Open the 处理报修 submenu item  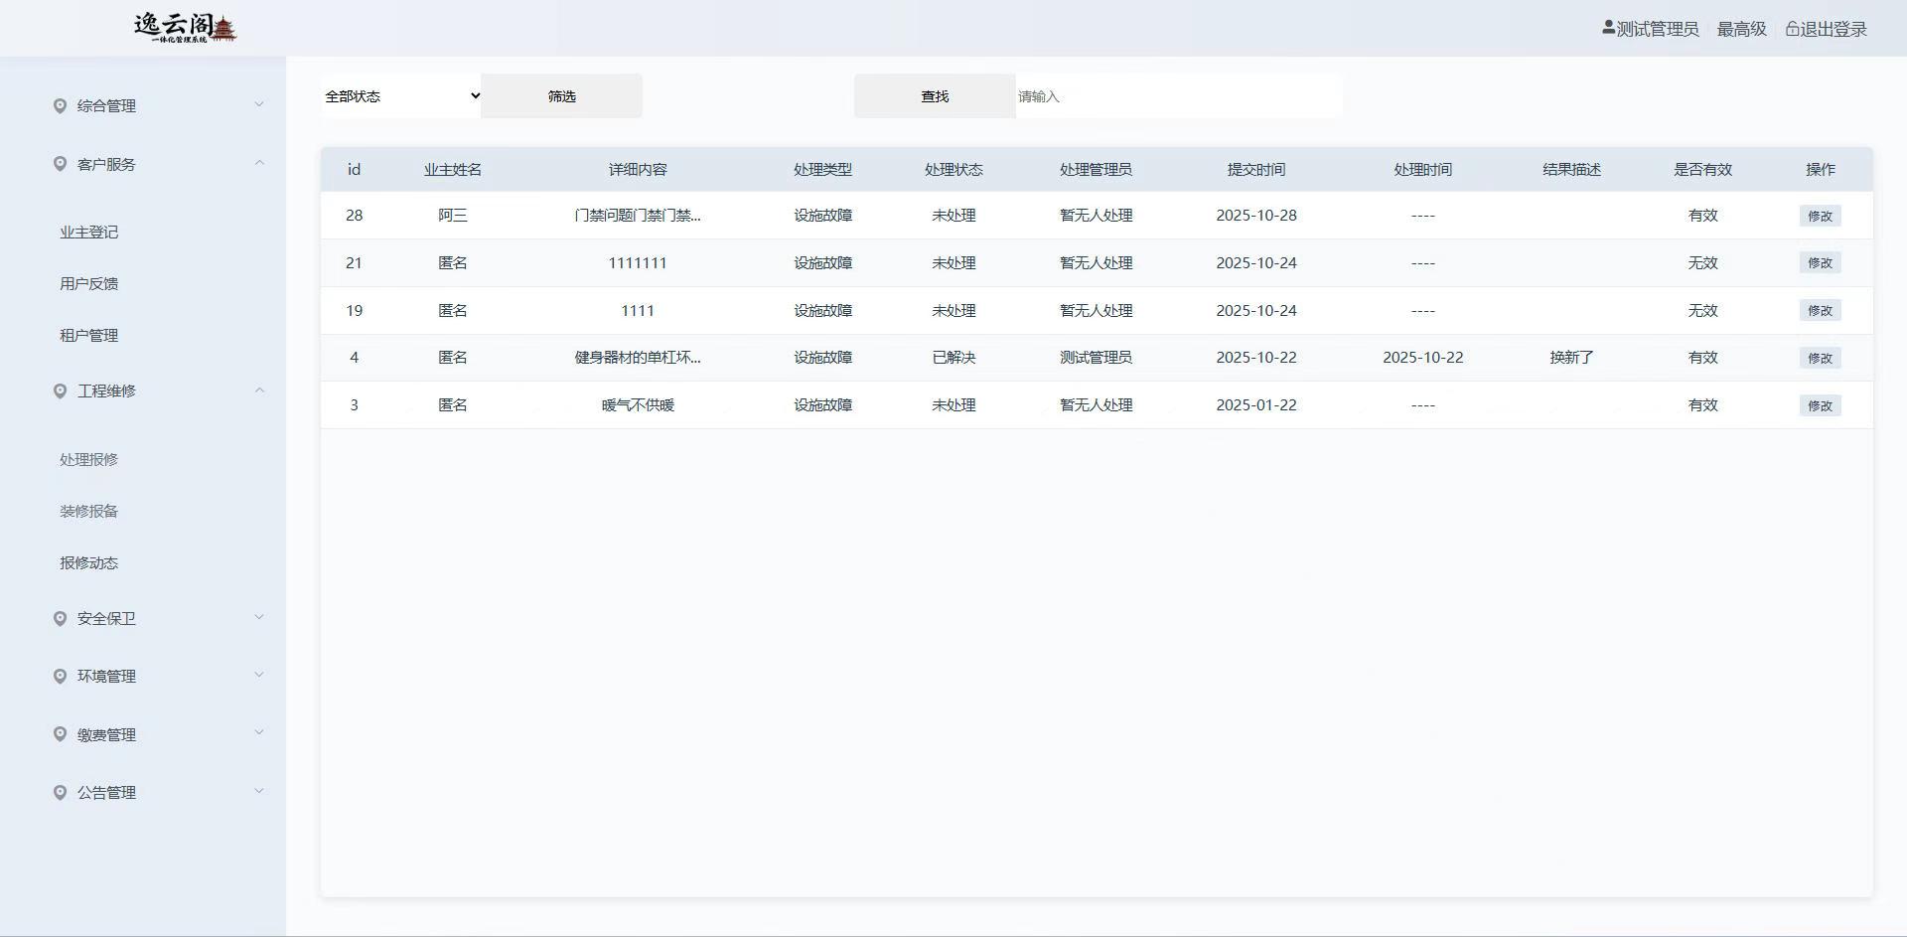[88, 459]
